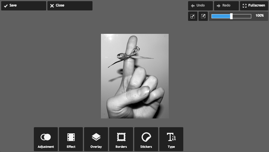Open the Type text tool

point(171,139)
